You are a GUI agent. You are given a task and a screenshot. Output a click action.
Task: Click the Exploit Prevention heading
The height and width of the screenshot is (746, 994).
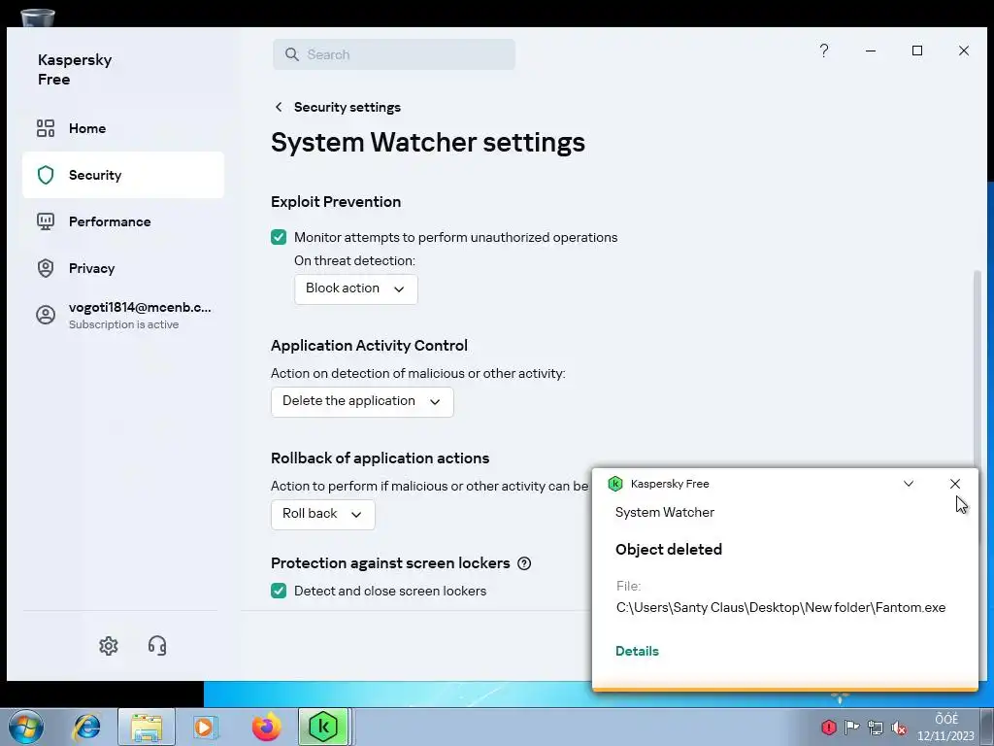pos(336,202)
